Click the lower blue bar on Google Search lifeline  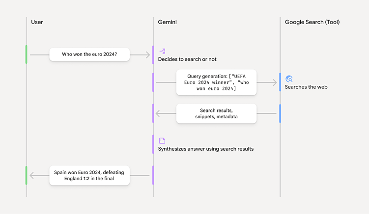[x=280, y=113]
